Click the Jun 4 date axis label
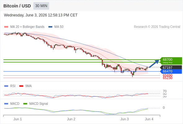 click(149, 119)
